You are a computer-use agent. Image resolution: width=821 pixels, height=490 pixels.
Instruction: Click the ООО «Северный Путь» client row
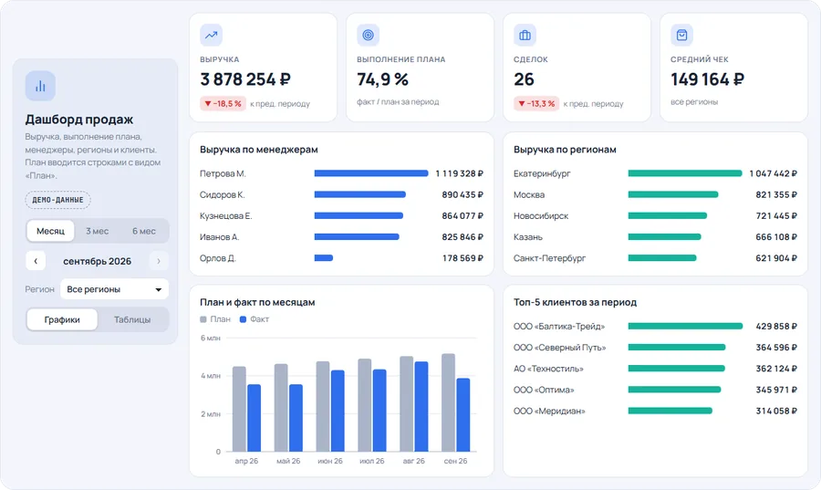[656, 348]
